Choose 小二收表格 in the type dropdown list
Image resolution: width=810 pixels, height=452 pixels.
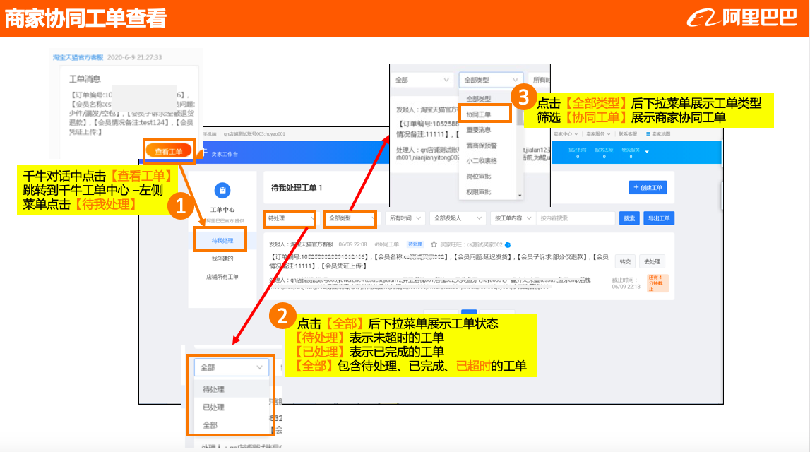pos(482,161)
